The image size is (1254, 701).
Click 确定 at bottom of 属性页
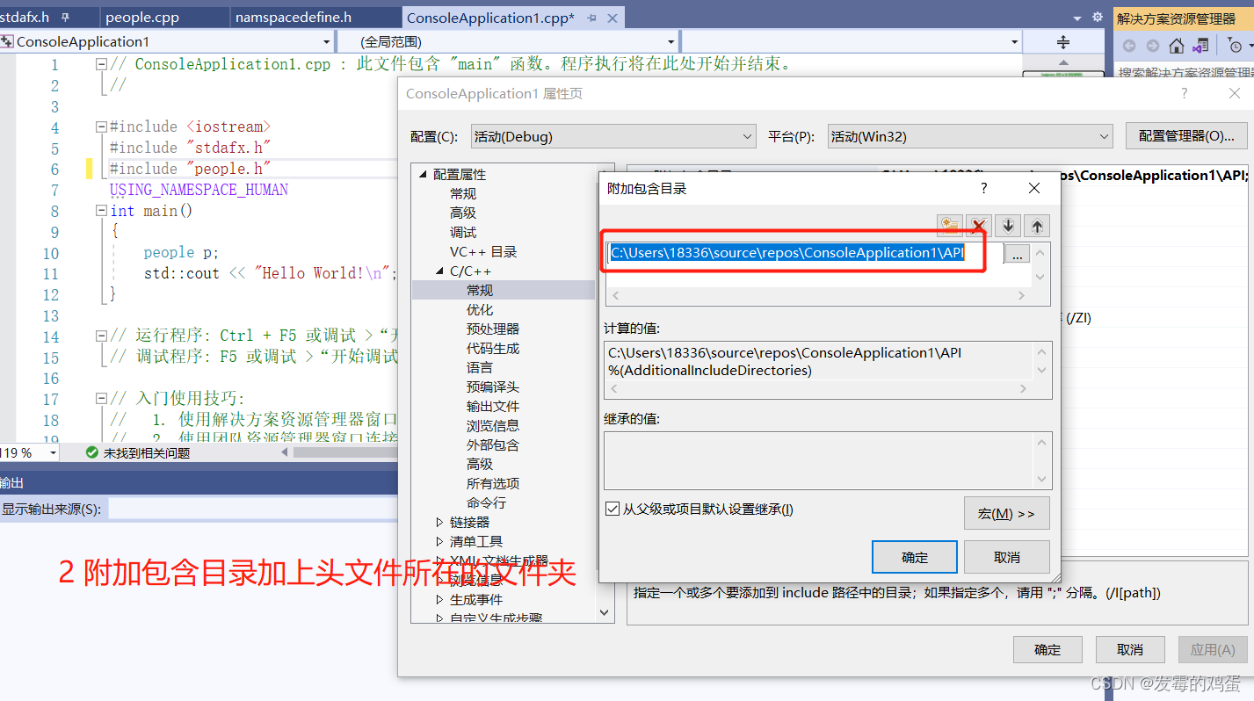[x=1047, y=649]
